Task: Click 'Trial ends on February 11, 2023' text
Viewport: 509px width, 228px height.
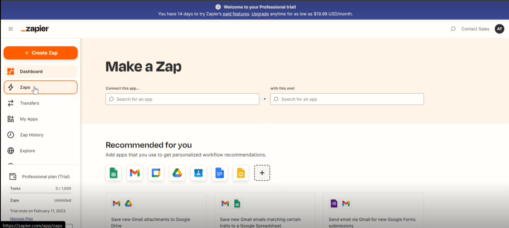Action: pos(38,211)
